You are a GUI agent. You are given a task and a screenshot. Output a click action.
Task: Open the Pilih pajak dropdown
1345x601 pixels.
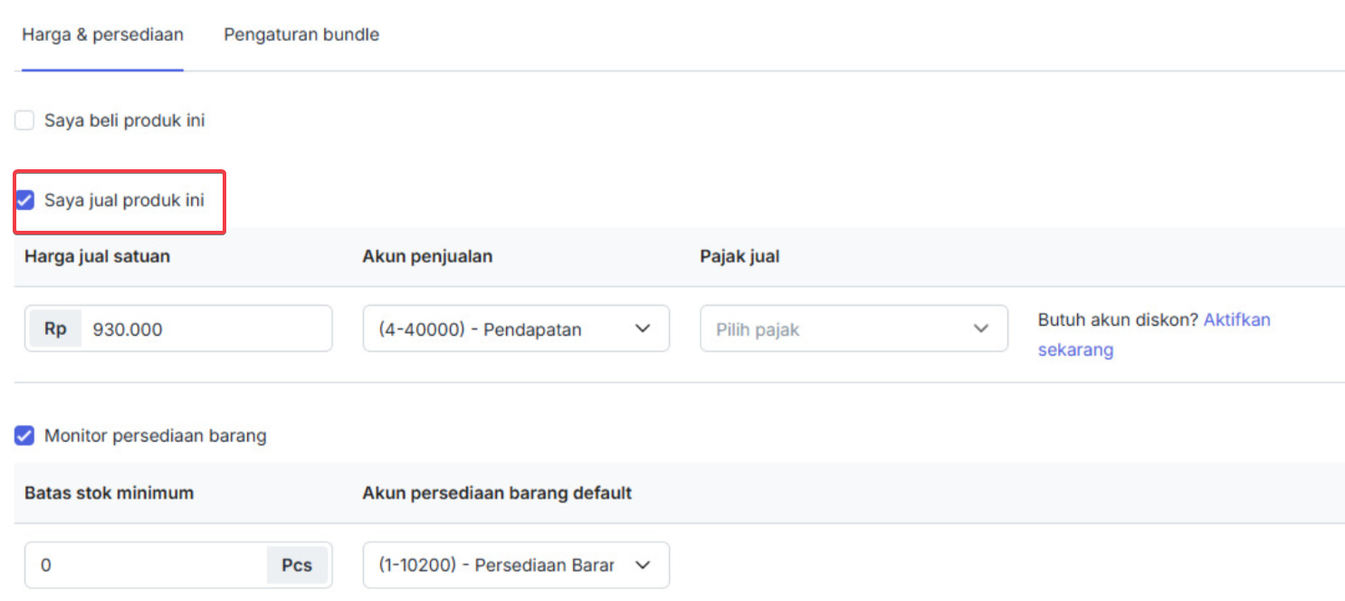[x=842, y=329]
